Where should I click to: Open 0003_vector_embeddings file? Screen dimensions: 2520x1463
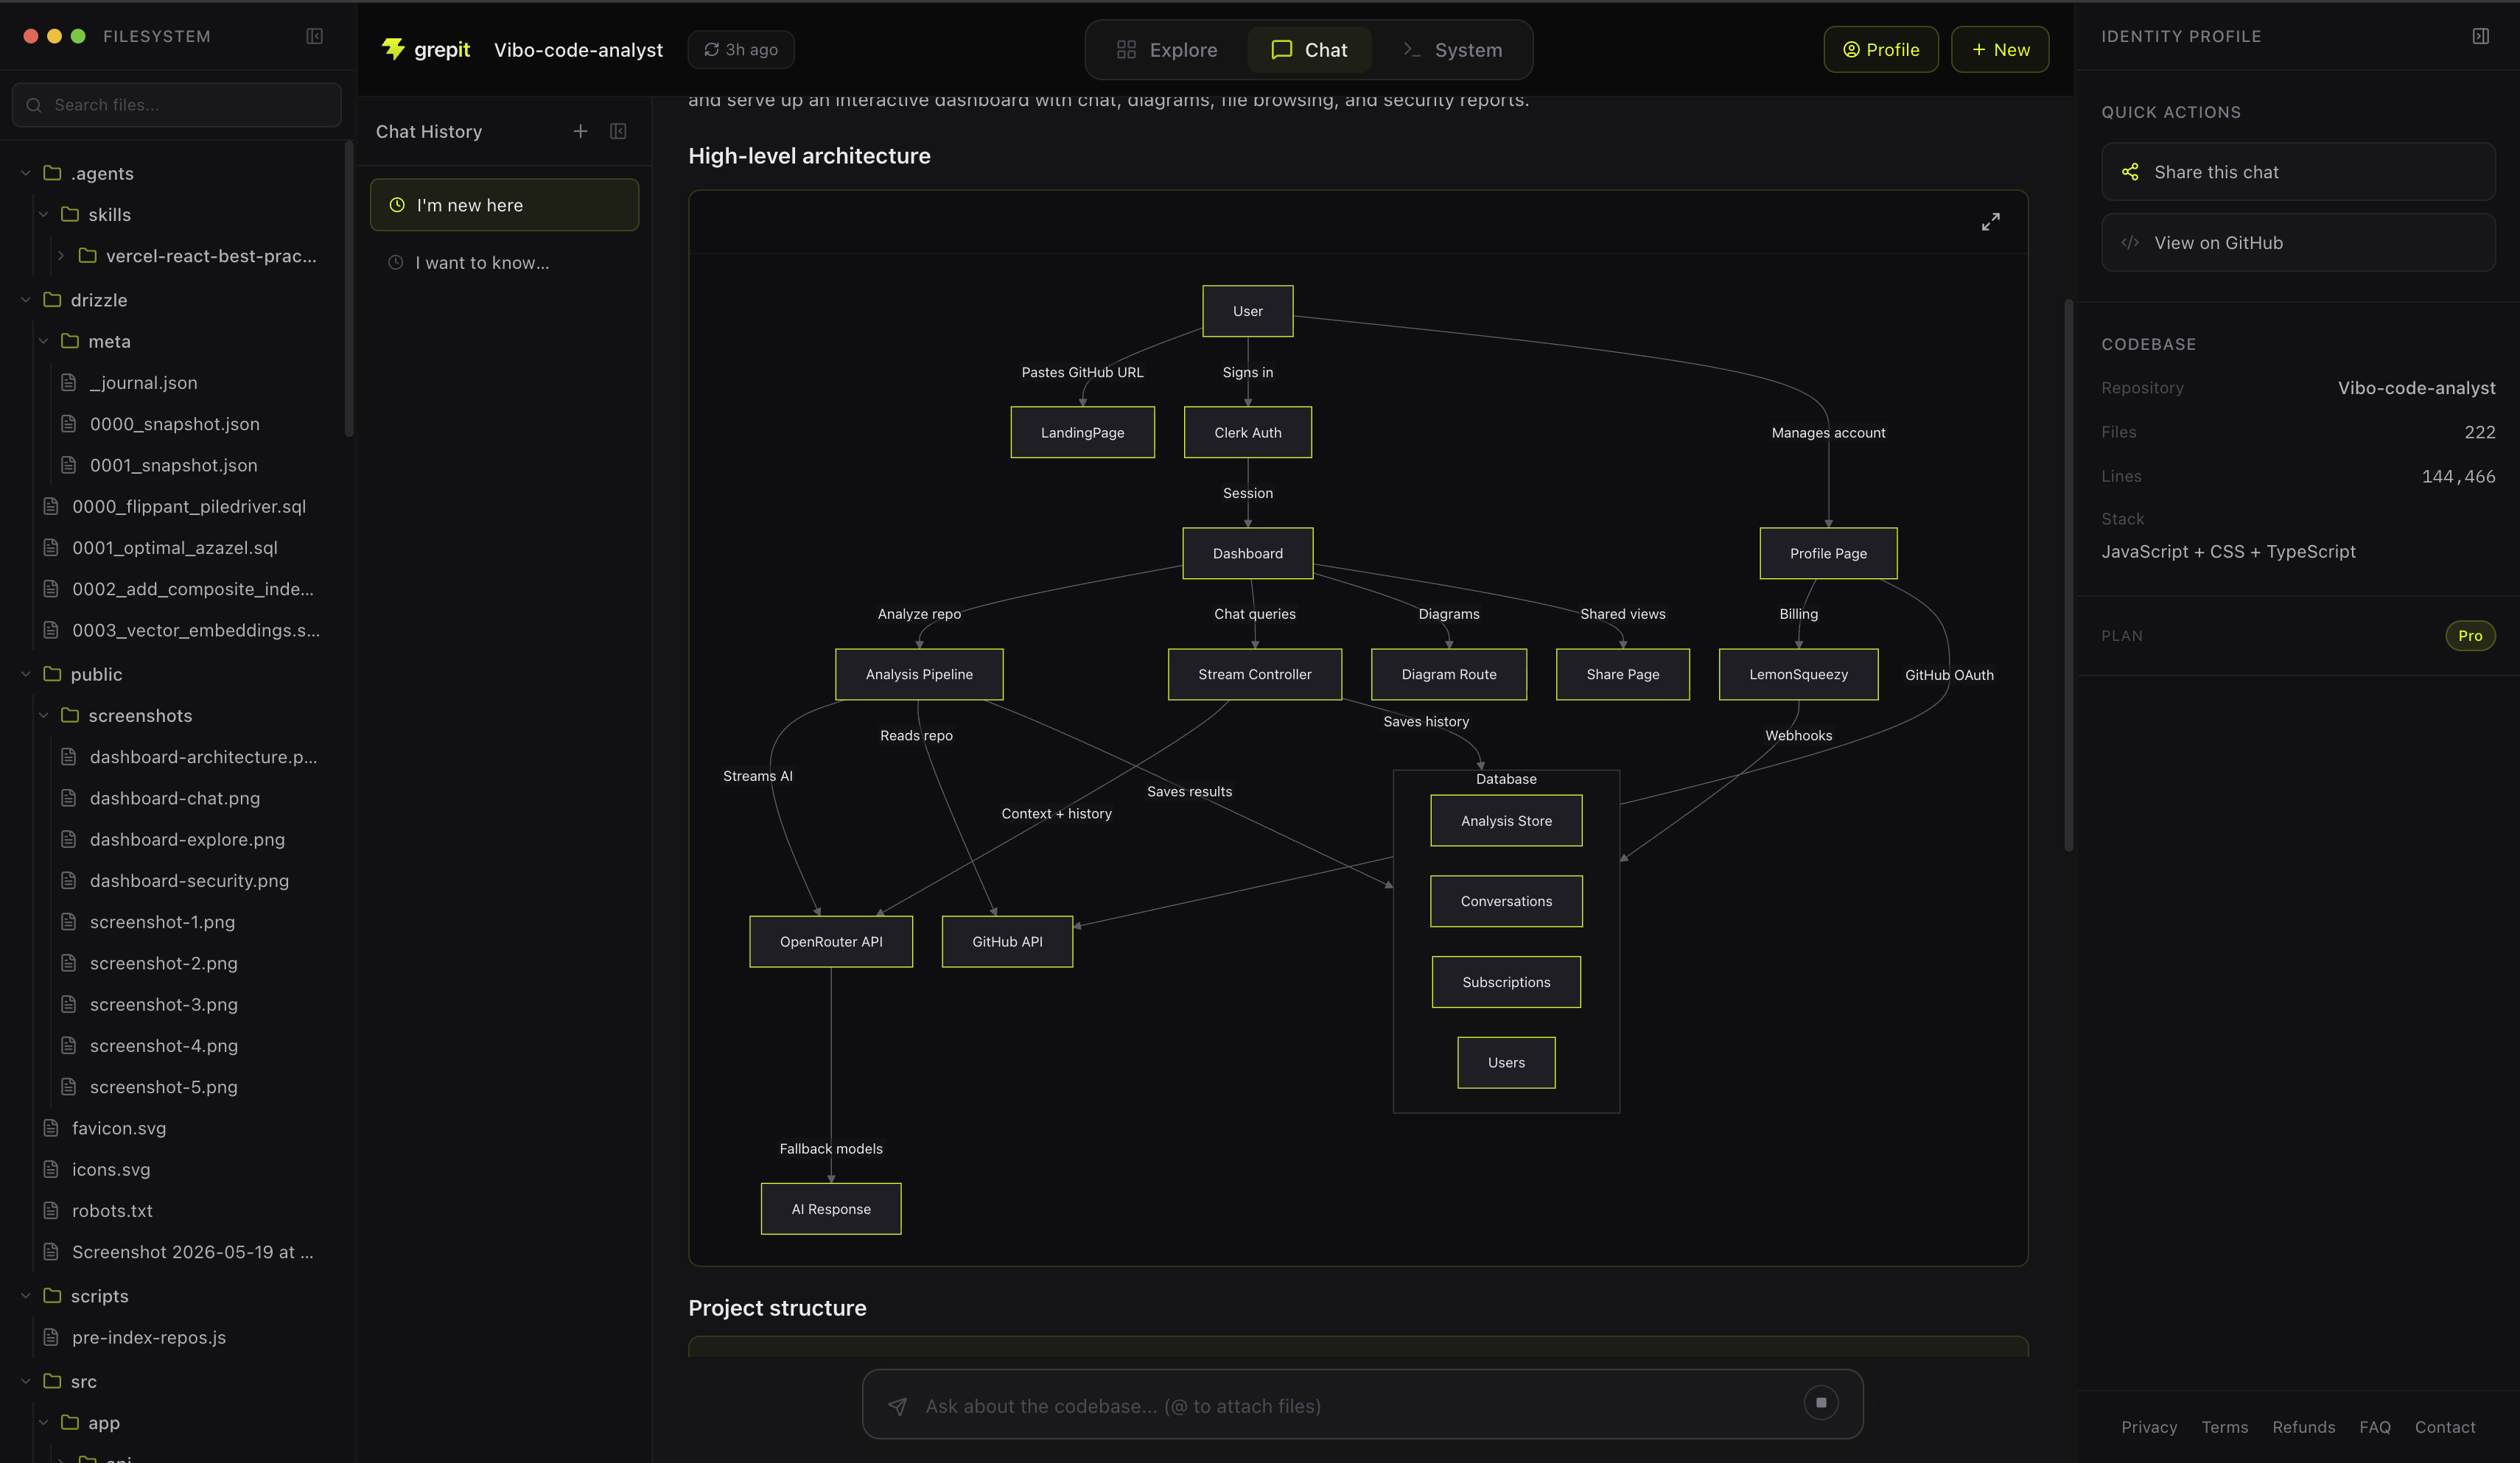(195, 630)
